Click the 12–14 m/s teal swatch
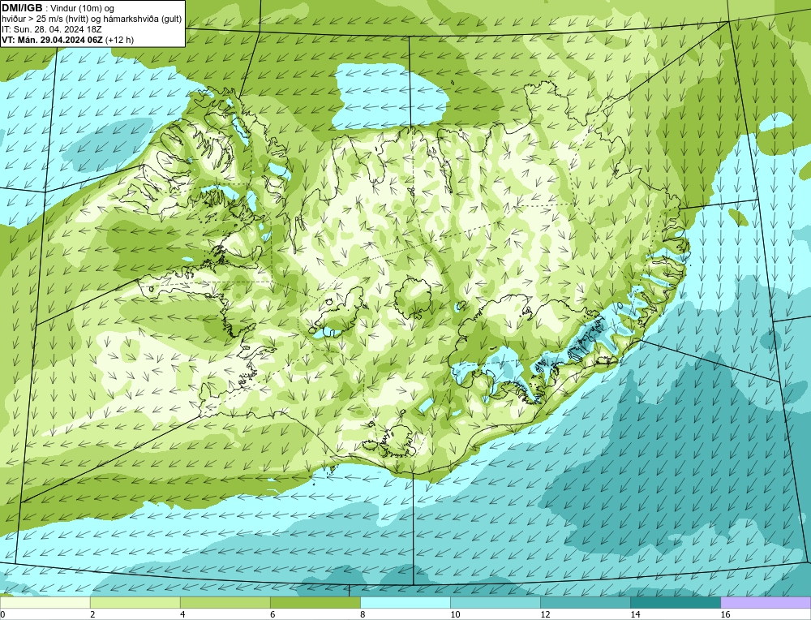The width and height of the screenshot is (811, 620). pos(585,602)
